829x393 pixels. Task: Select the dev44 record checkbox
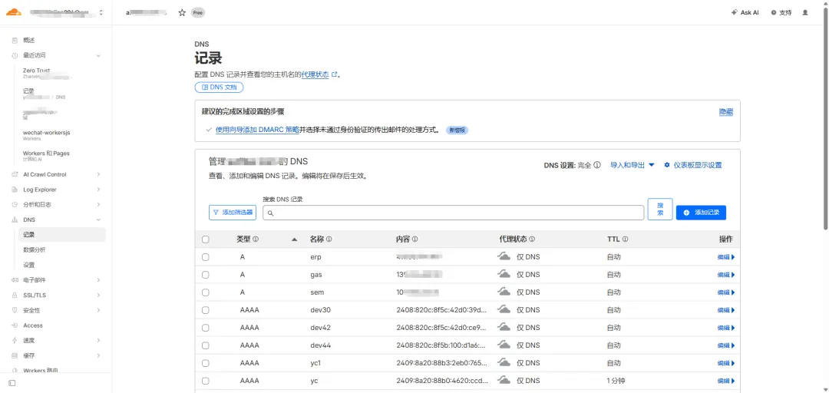tap(206, 345)
